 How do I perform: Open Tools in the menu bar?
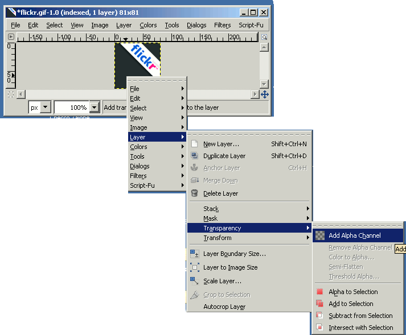(x=172, y=25)
